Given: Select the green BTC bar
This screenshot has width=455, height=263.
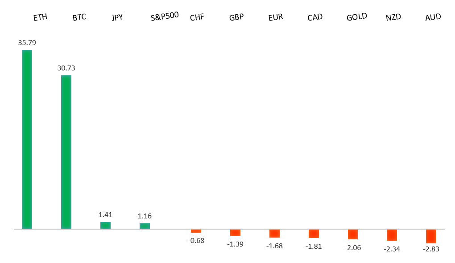Looking at the screenshot, I should (66, 152).
